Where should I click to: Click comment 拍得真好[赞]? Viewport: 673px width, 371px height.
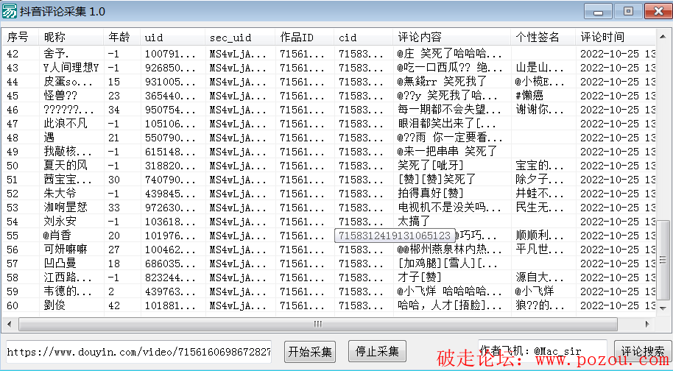(x=431, y=194)
